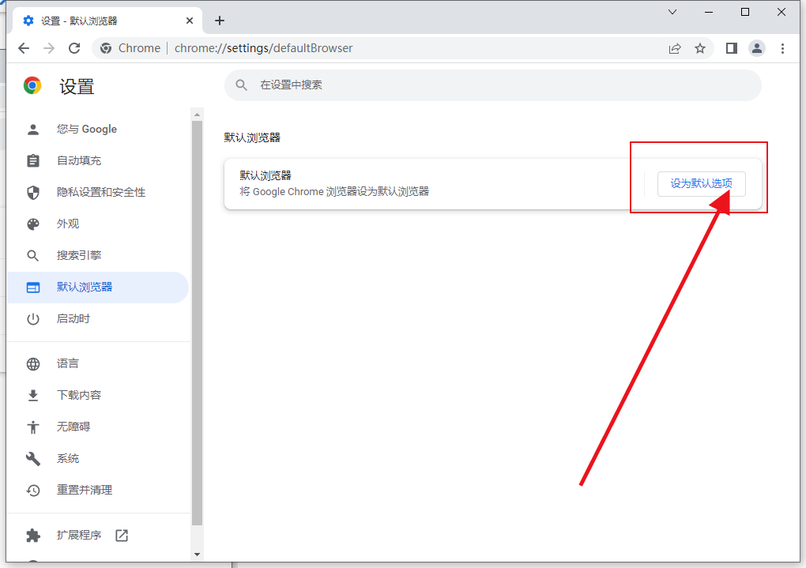This screenshot has height=568, width=806.
Task: Click the browser back arrow icon
Action: point(24,48)
